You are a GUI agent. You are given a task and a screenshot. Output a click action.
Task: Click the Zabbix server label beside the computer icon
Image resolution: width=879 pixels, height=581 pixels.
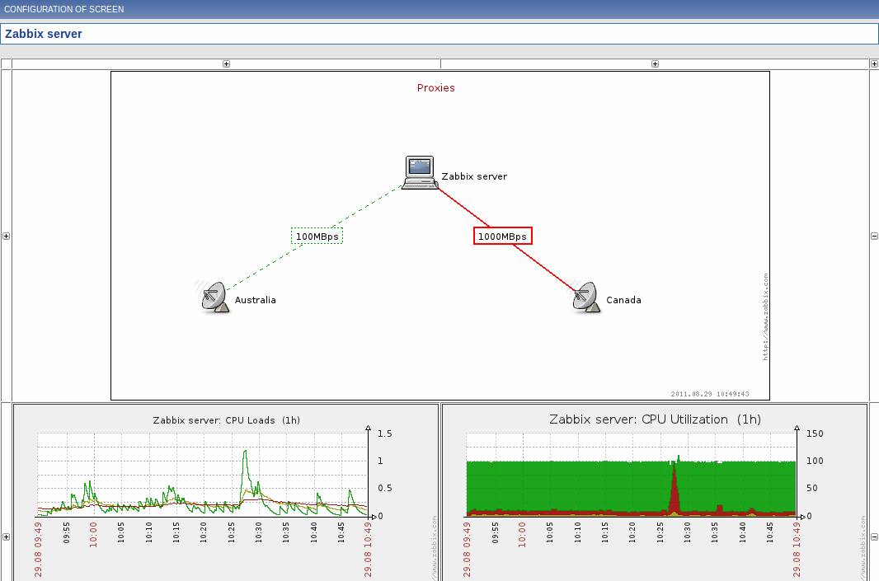[x=474, y=176]
